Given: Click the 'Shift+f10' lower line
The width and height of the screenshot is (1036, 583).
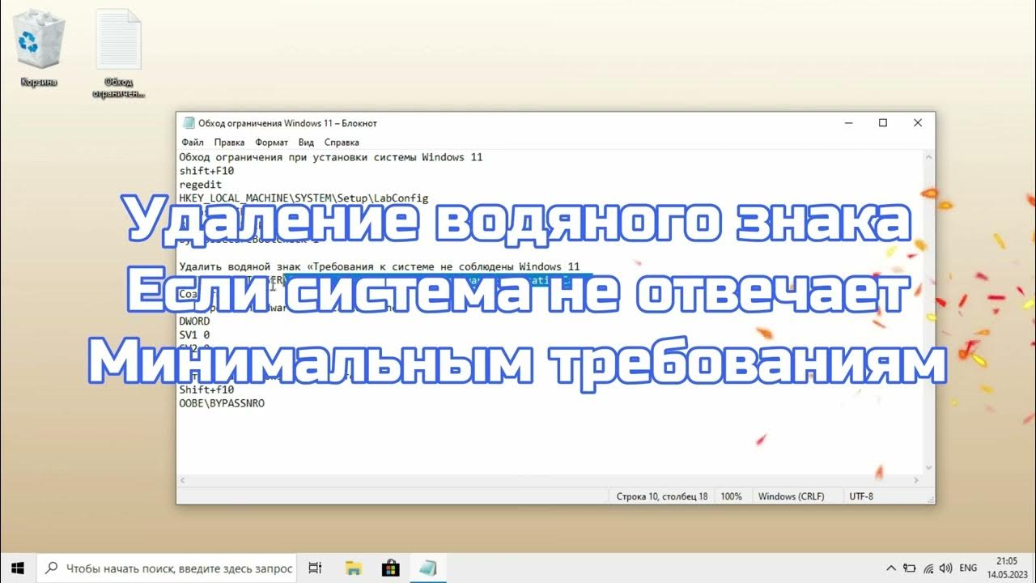Looking at the screenshot, I should [x=206, y=389].
